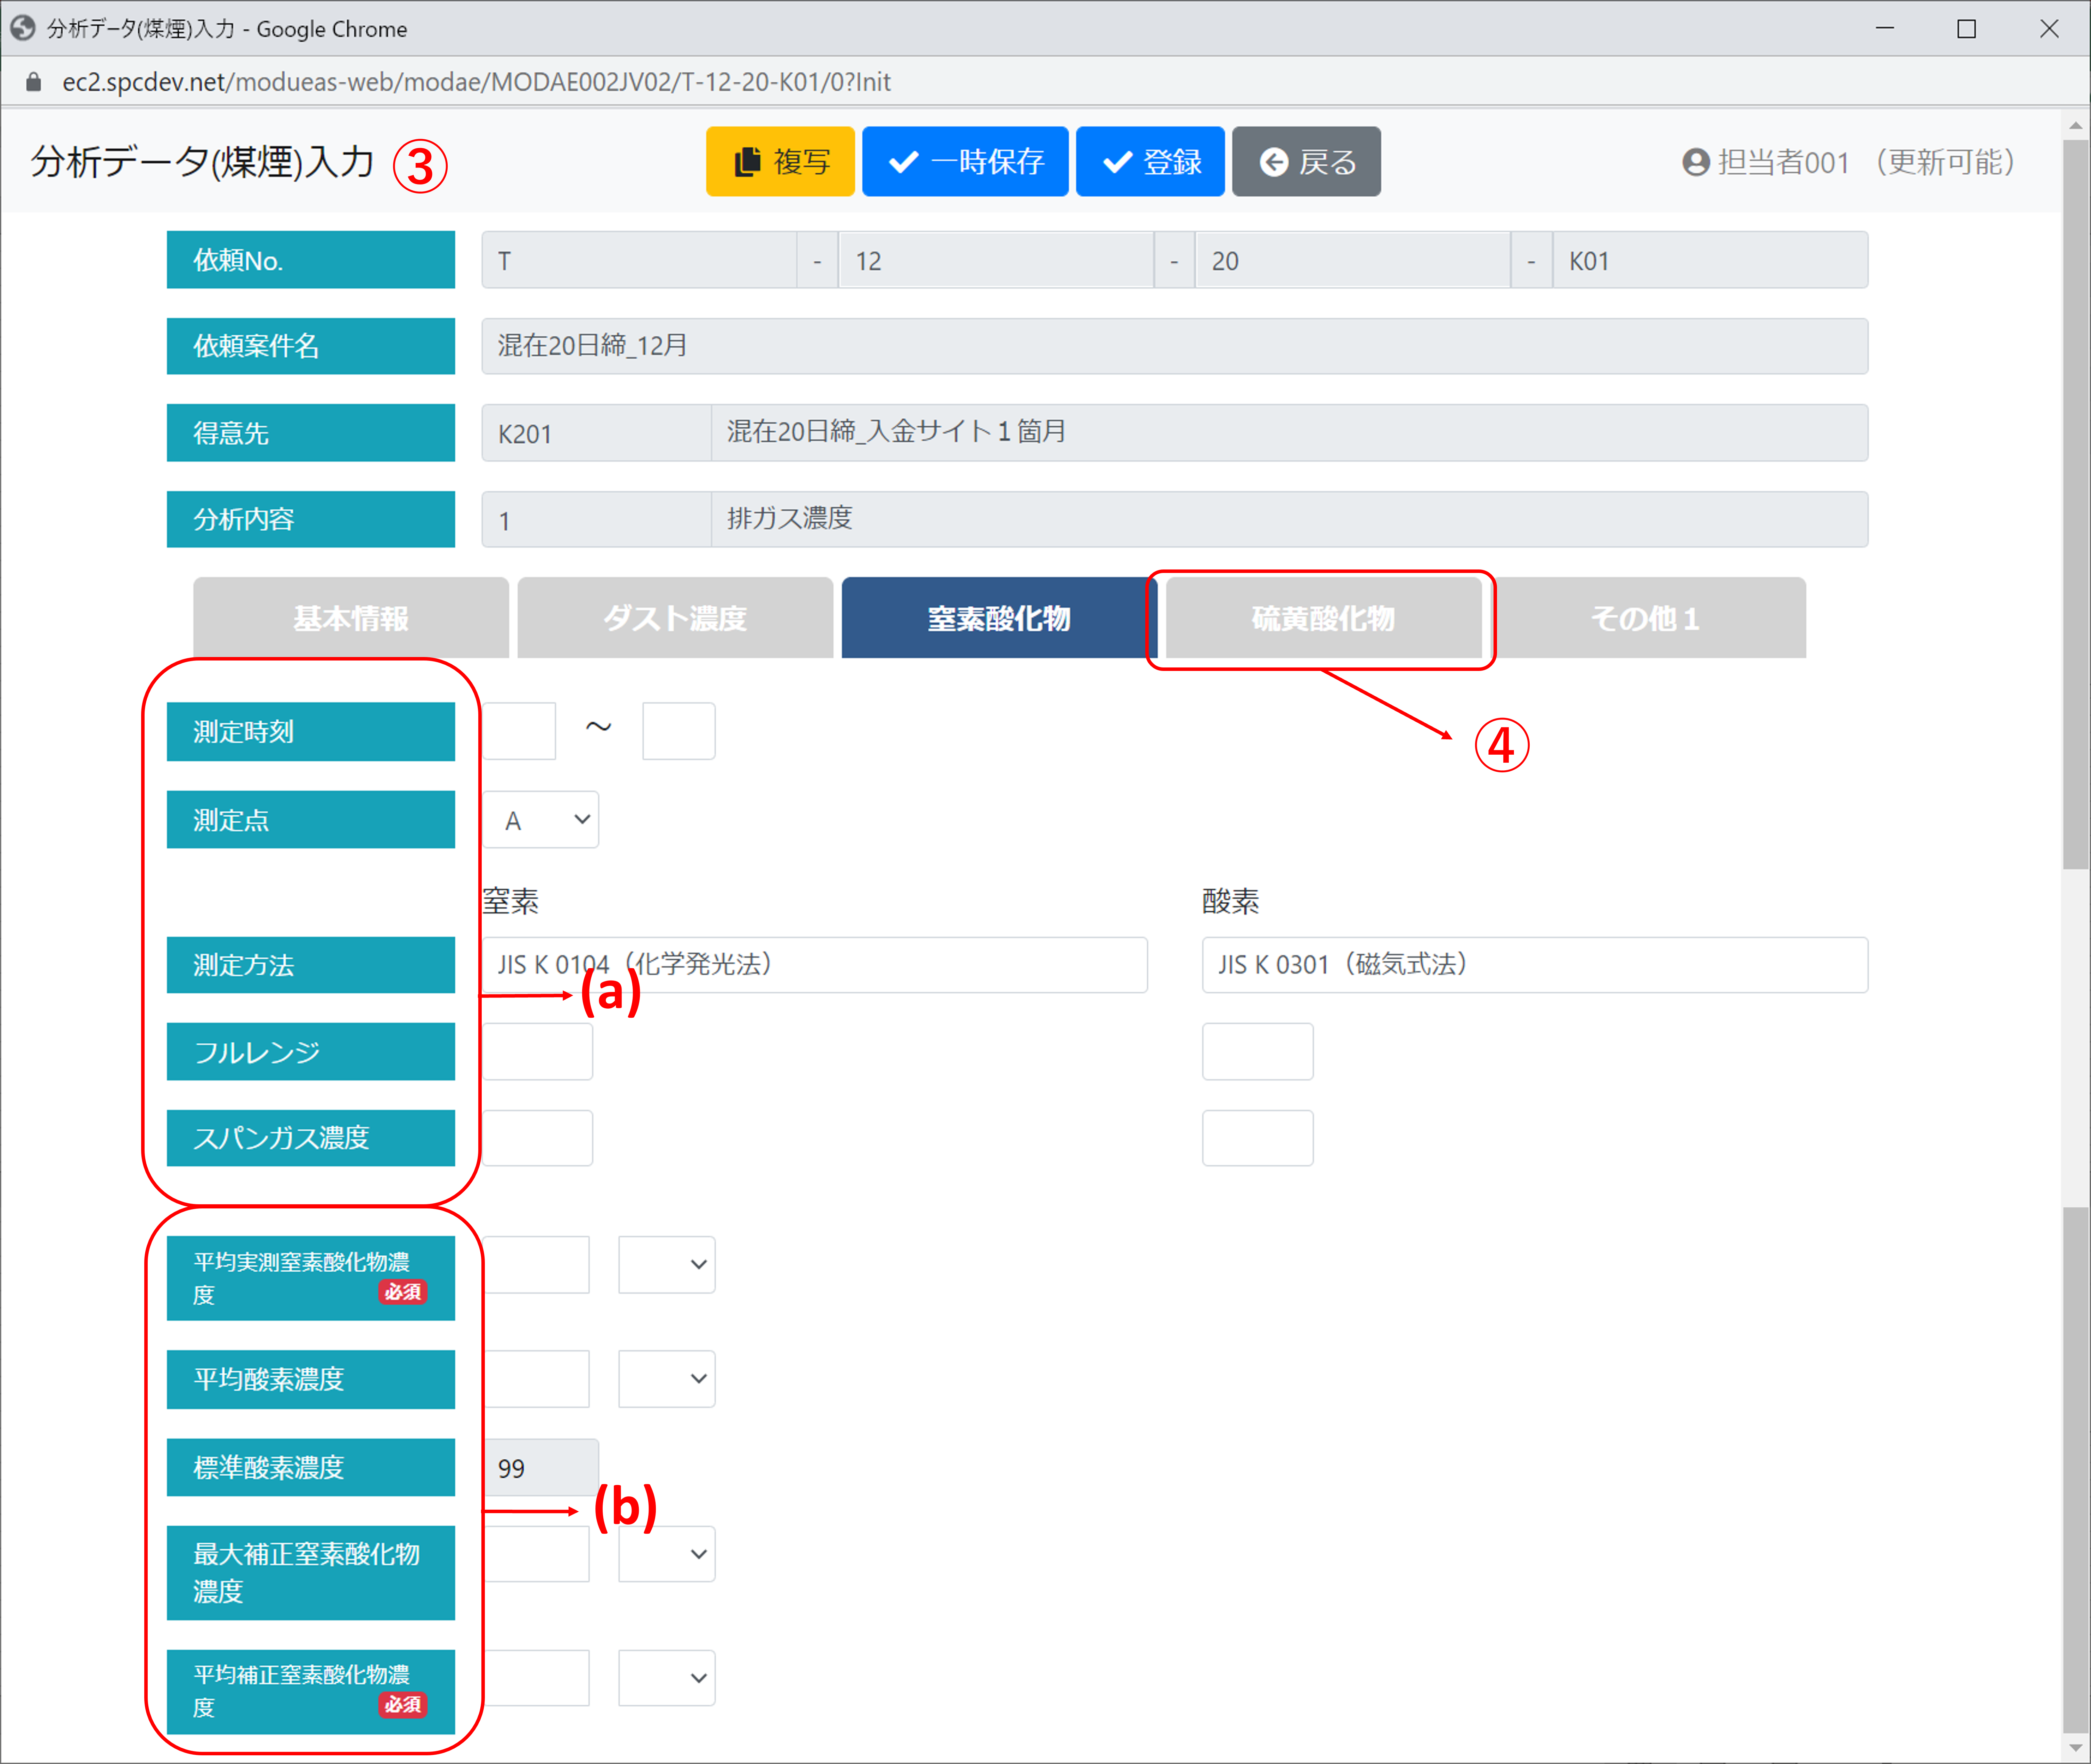Click the 得意先 name field 混在20日締_入金サイト１箇月
Viewport: 2091px width, 1764px height.
click(1289, 433)
